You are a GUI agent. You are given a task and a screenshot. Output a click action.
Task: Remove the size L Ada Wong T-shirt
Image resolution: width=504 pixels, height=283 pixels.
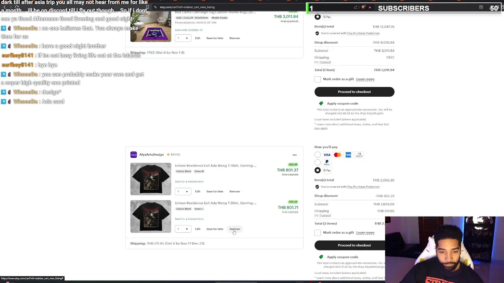coord(235,229)
